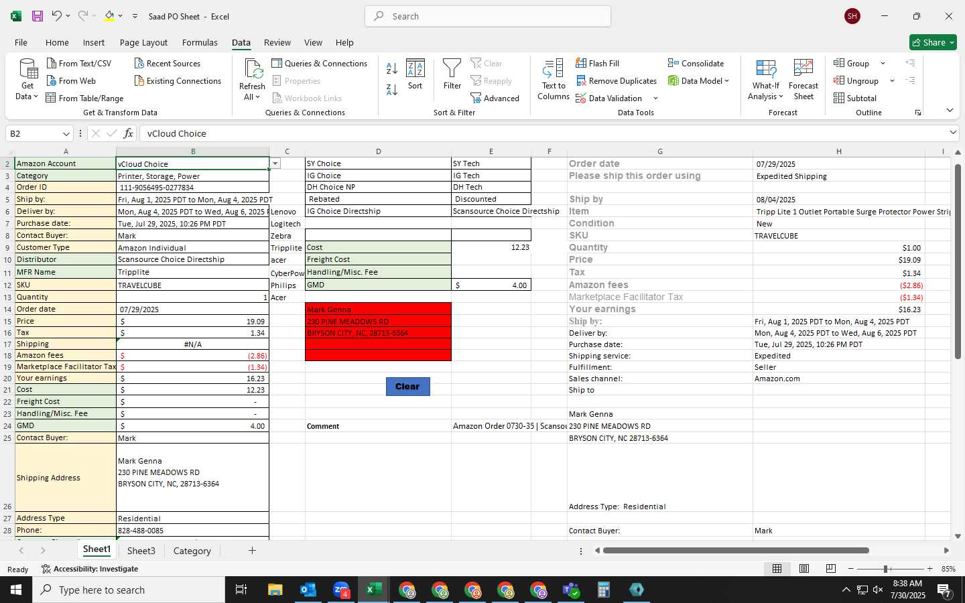This screenshot has height=603, width=965.
Task: Click zoom in plus button
Action: [x=929, y=569]
